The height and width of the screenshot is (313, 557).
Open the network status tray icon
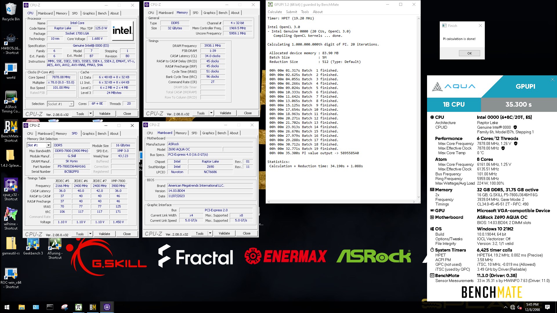(x=512, y=307)
